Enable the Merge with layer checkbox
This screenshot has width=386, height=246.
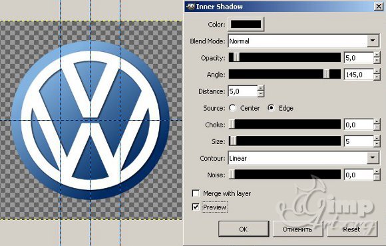pyautogui.click(x=196, y=193)
